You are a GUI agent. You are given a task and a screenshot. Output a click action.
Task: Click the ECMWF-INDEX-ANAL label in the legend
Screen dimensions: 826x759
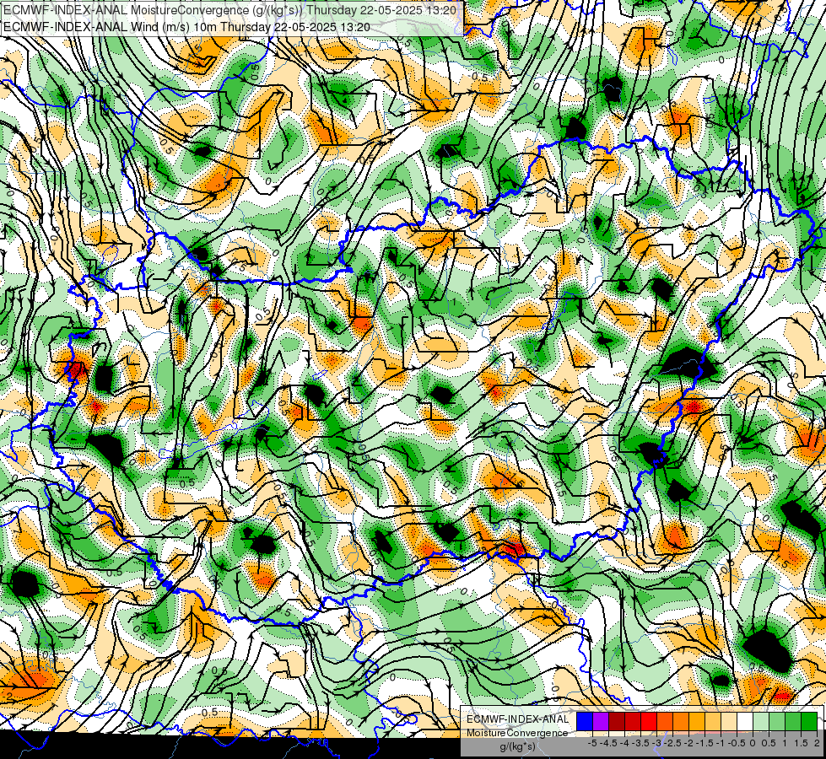tap(517, 719)
